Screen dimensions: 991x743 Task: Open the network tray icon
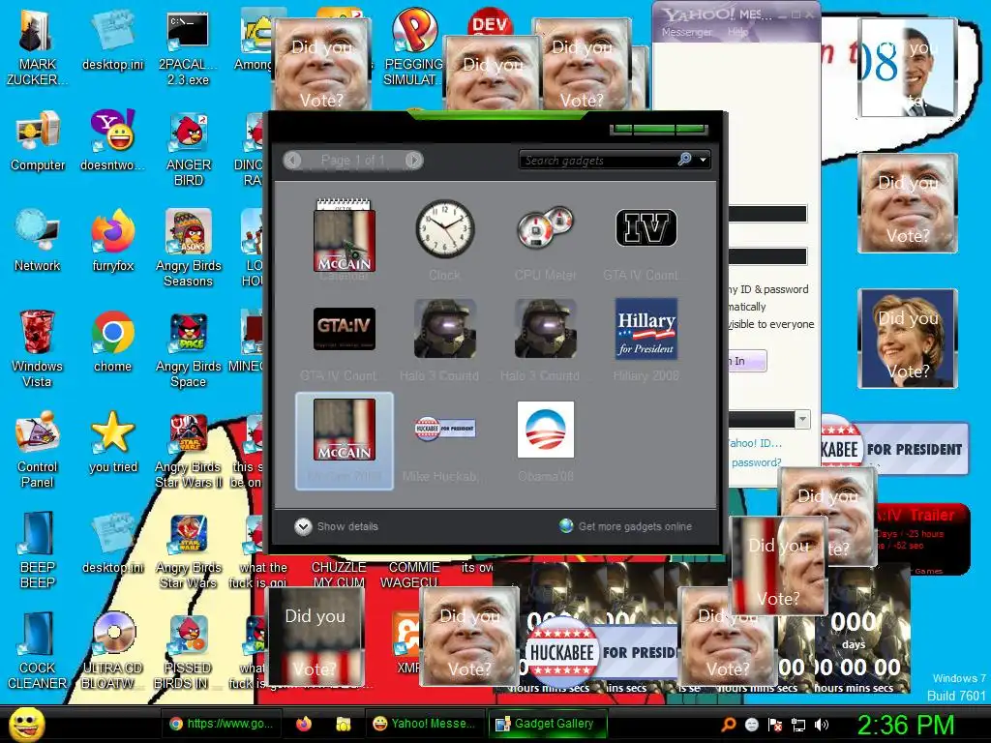point(798,725)
